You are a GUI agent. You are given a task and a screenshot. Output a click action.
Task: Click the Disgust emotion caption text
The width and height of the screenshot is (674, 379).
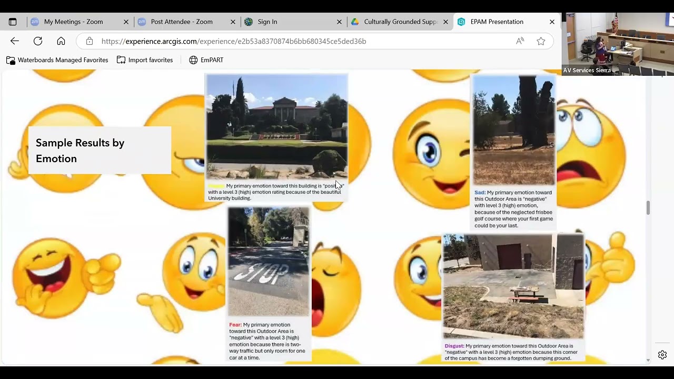tap(511, 352)
